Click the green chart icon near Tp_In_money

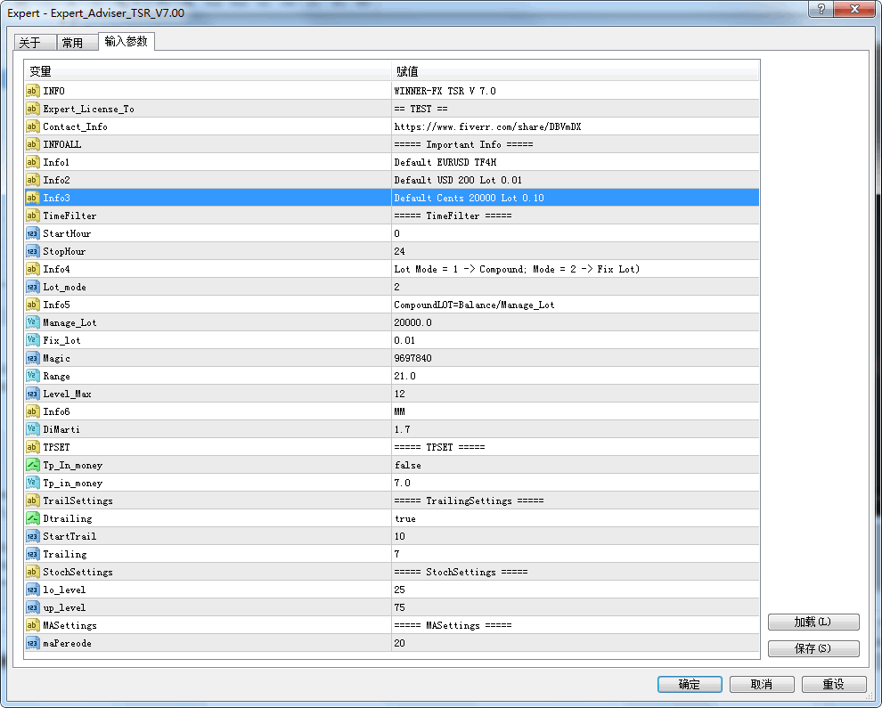pyautogui.click(x=31, y=465)
